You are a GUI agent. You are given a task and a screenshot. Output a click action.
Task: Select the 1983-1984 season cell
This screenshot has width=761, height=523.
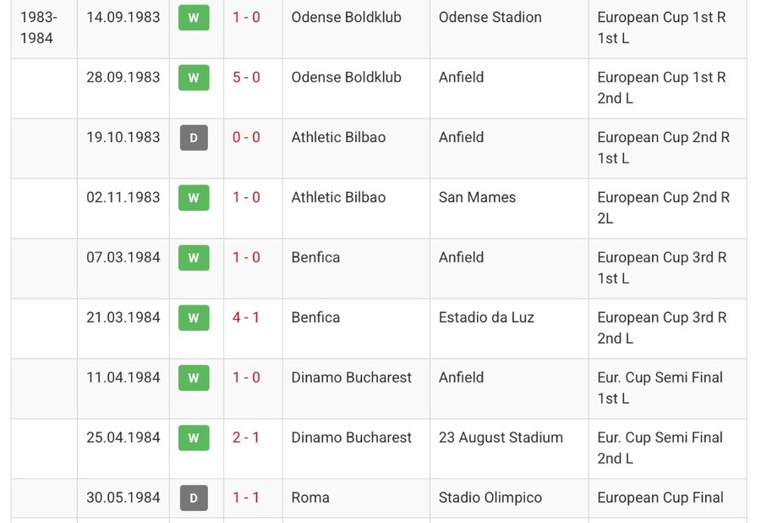(44, 28)
